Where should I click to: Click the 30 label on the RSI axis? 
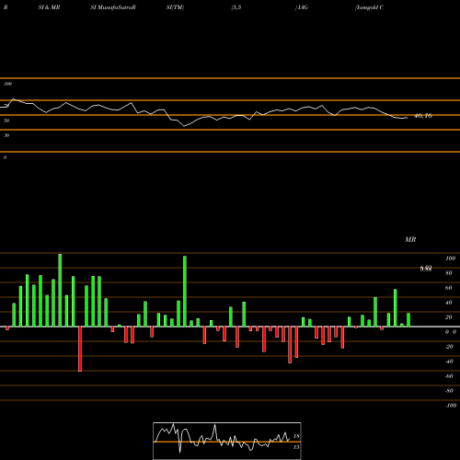6,135
